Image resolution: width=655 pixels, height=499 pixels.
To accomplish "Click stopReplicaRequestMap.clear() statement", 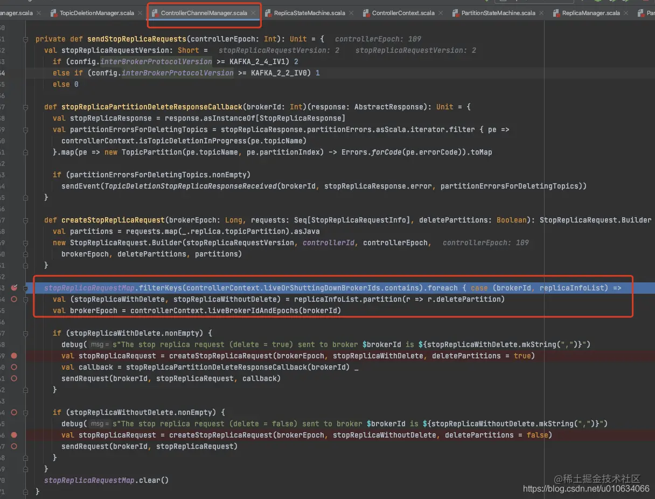I will [106, 480].
